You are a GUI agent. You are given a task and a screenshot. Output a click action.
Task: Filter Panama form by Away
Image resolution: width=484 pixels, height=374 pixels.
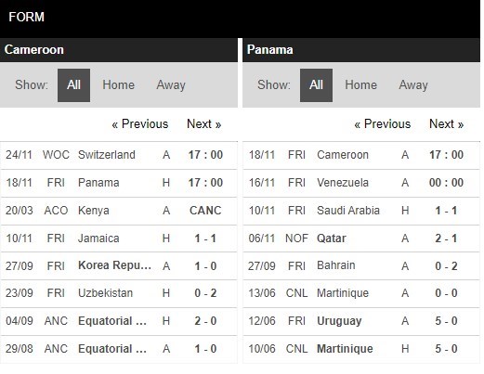pyautogui.click(x=413, y=85)
